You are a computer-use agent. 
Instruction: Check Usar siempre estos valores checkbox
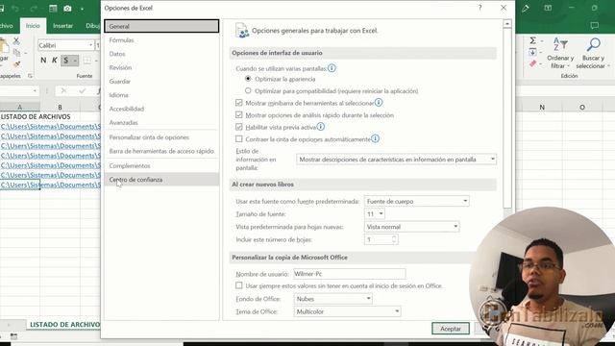[239, 285]
